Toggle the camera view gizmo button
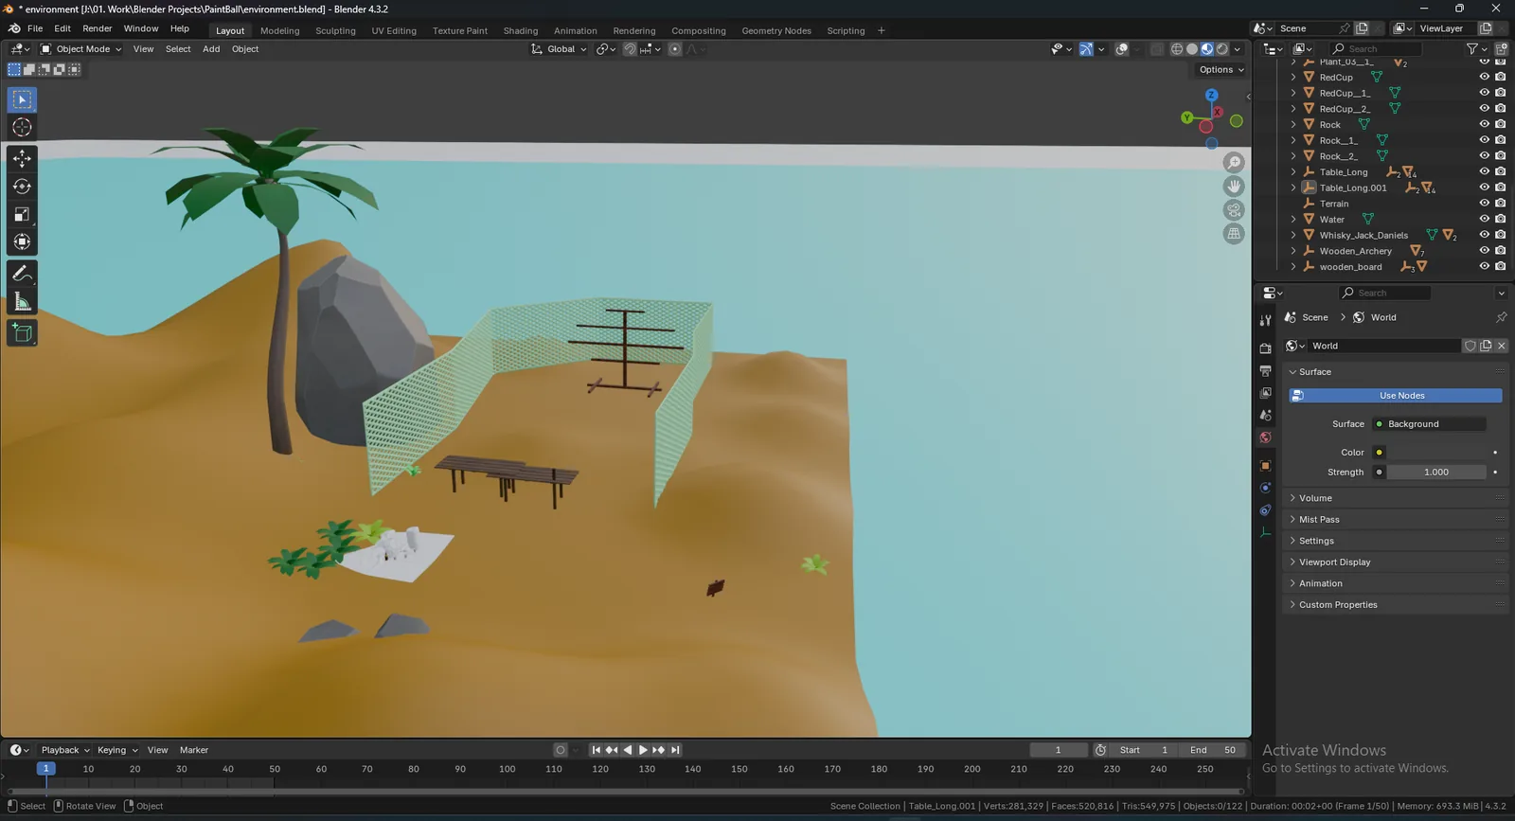Viewport: 1515px width, 821px height. 1234,210
